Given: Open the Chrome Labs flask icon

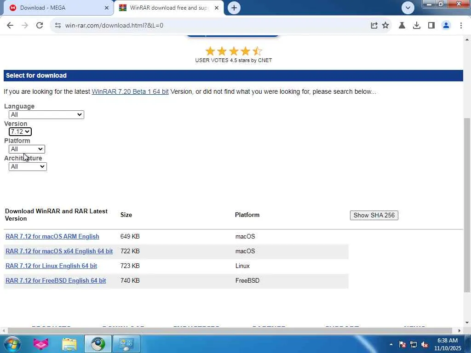Looking at the screenshot, I should 402,26.
